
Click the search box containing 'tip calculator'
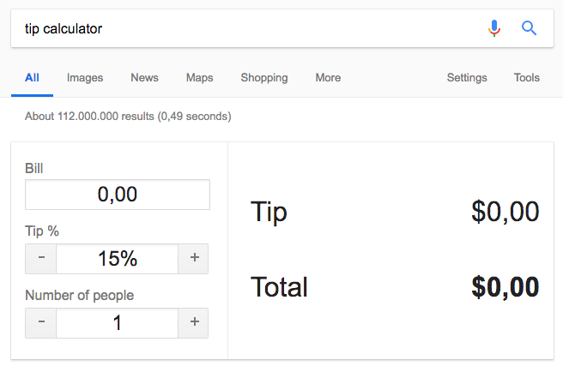[x=240, y=29]
